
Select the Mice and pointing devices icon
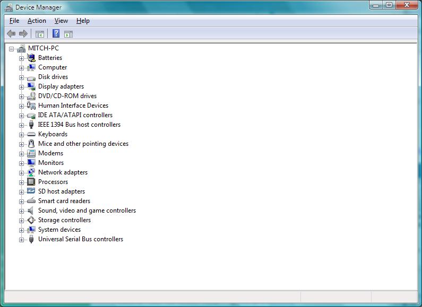coord(31,144)
